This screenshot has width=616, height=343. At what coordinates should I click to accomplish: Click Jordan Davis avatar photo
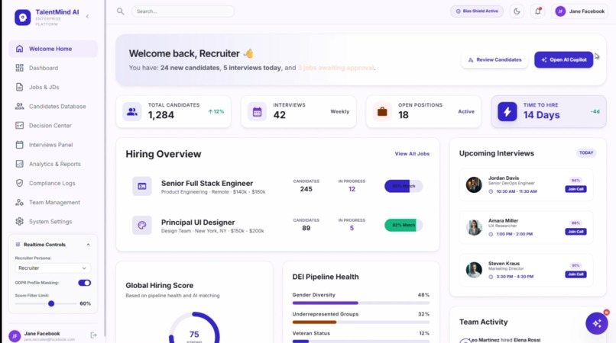(474, 184)
